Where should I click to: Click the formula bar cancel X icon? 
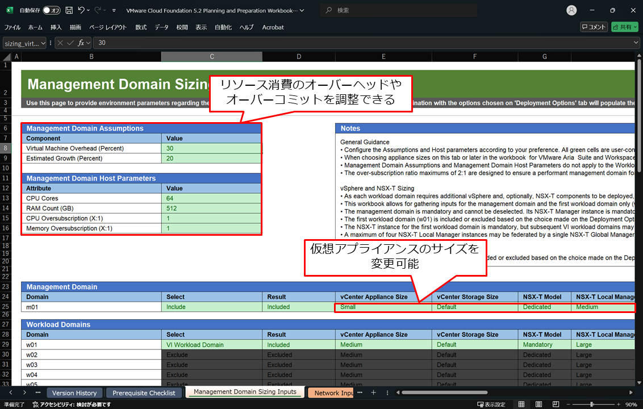click(x=60, y=43)
